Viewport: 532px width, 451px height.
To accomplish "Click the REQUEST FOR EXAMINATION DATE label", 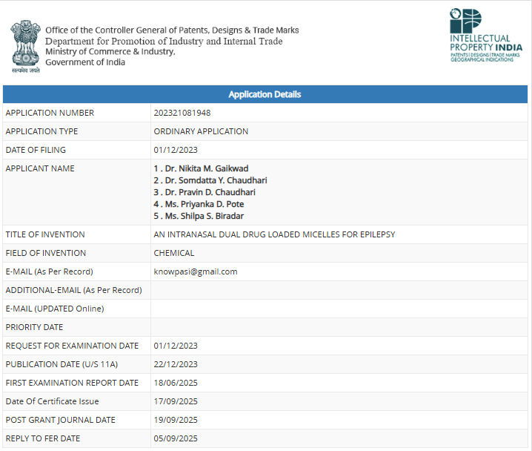I will (72, 346).
